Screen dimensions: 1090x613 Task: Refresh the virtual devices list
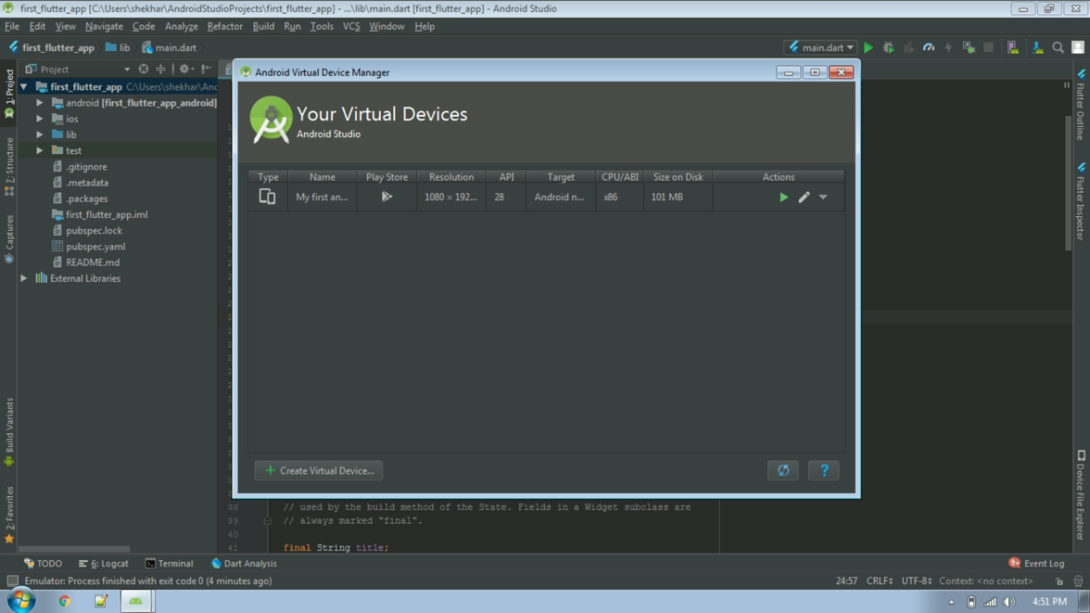click(783, 471)
